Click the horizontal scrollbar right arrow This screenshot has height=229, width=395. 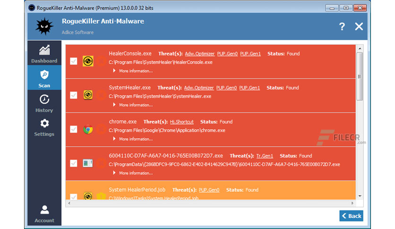point(352,203)
